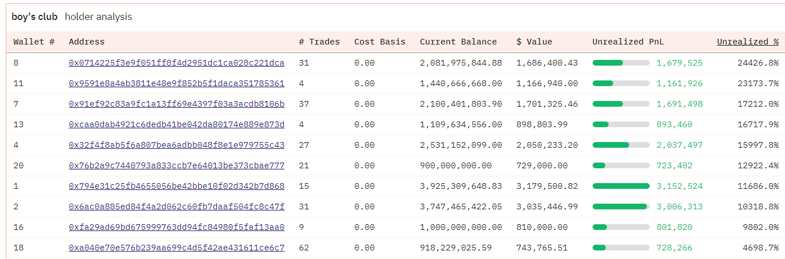
Task: Select the Cost Basis column header
Action: pos(380,42)
